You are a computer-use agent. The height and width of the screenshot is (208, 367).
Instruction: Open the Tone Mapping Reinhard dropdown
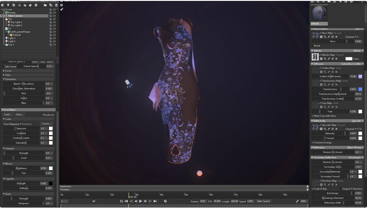pos(27,124)
